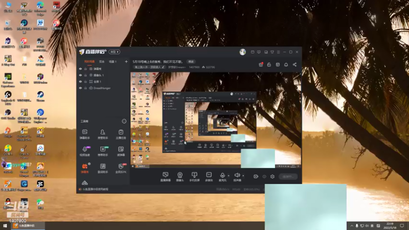This screenshot has width=409, height=230.
Task: Switch to the 我的场景 tab
Action: coord(89,62)
